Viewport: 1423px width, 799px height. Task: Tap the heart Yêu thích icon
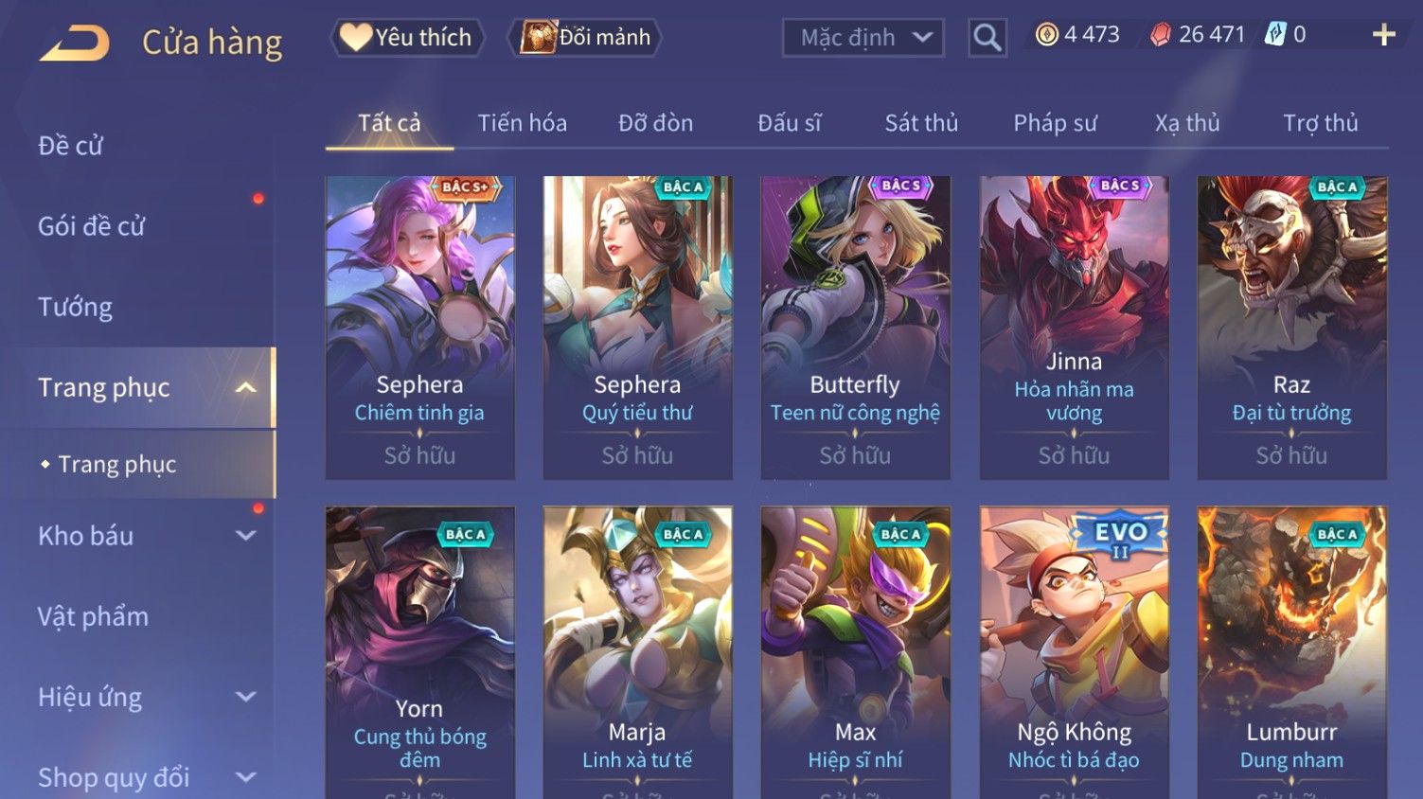pyautogui.click(x=357, y=37)
